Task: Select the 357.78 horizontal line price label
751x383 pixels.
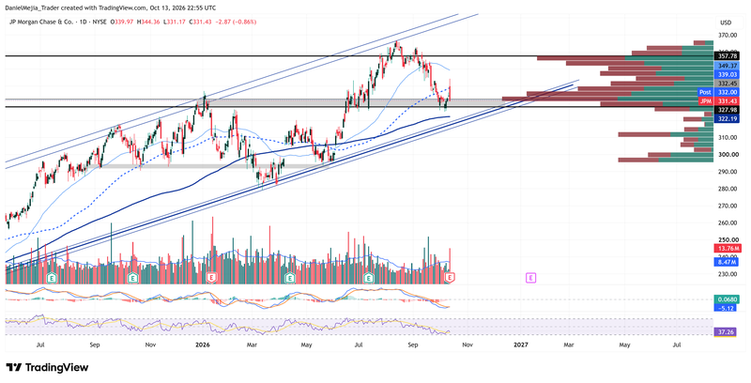Action: (727, 56)
